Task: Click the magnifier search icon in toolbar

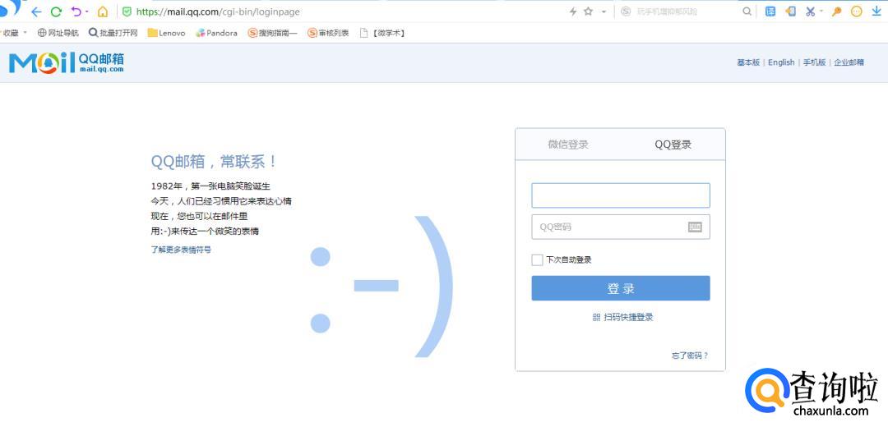Action: coord(747,11)
